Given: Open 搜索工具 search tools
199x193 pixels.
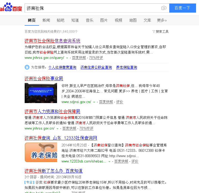Looking at the screenshot, I should 162,31.
